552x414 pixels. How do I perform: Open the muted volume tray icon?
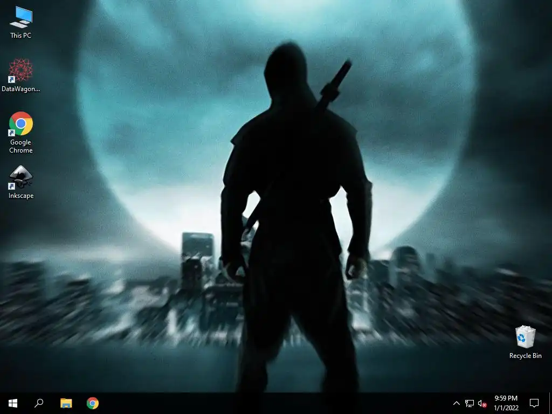tap(482, 403)
